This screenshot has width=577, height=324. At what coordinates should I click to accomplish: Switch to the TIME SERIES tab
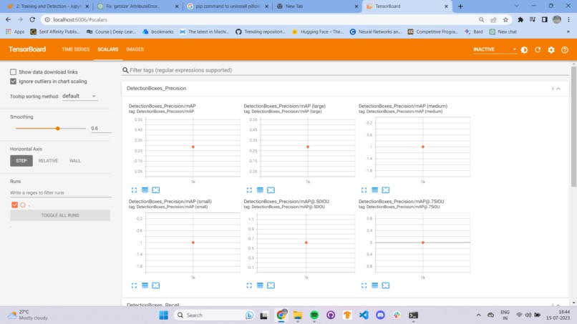(75, 49)
